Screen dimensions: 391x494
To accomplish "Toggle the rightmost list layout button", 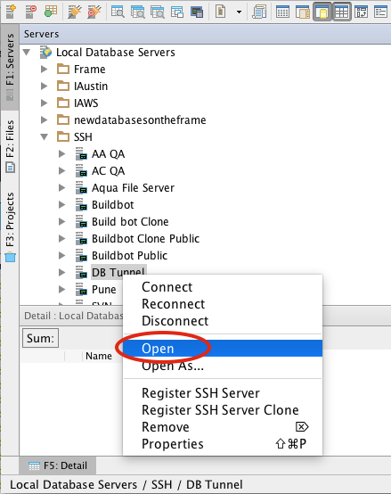I will coord(380,12).
